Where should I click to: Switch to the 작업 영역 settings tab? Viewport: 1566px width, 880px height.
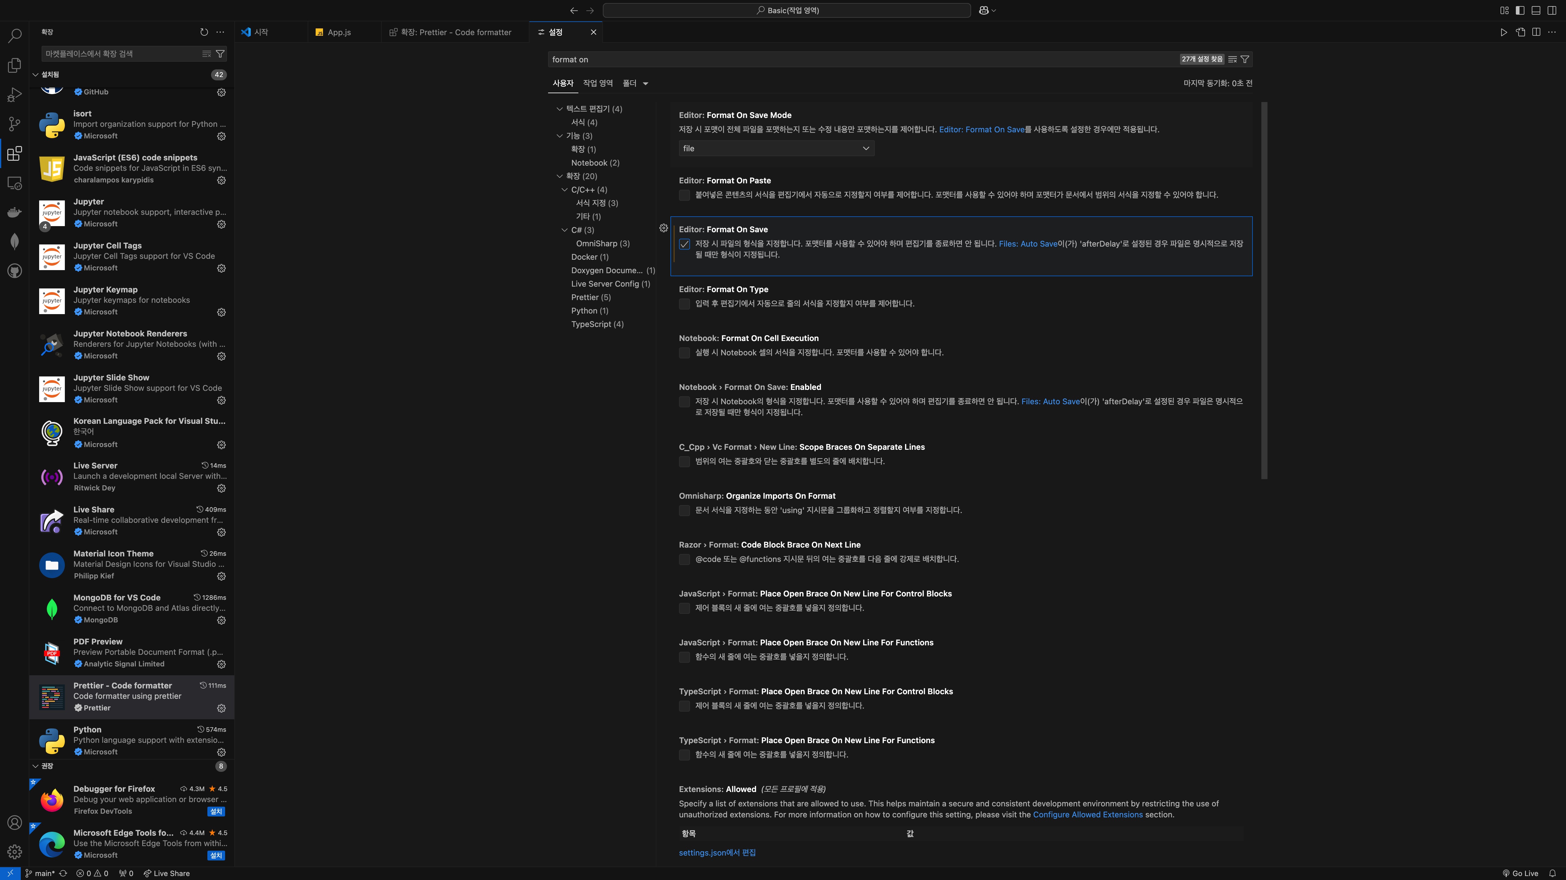598,83
